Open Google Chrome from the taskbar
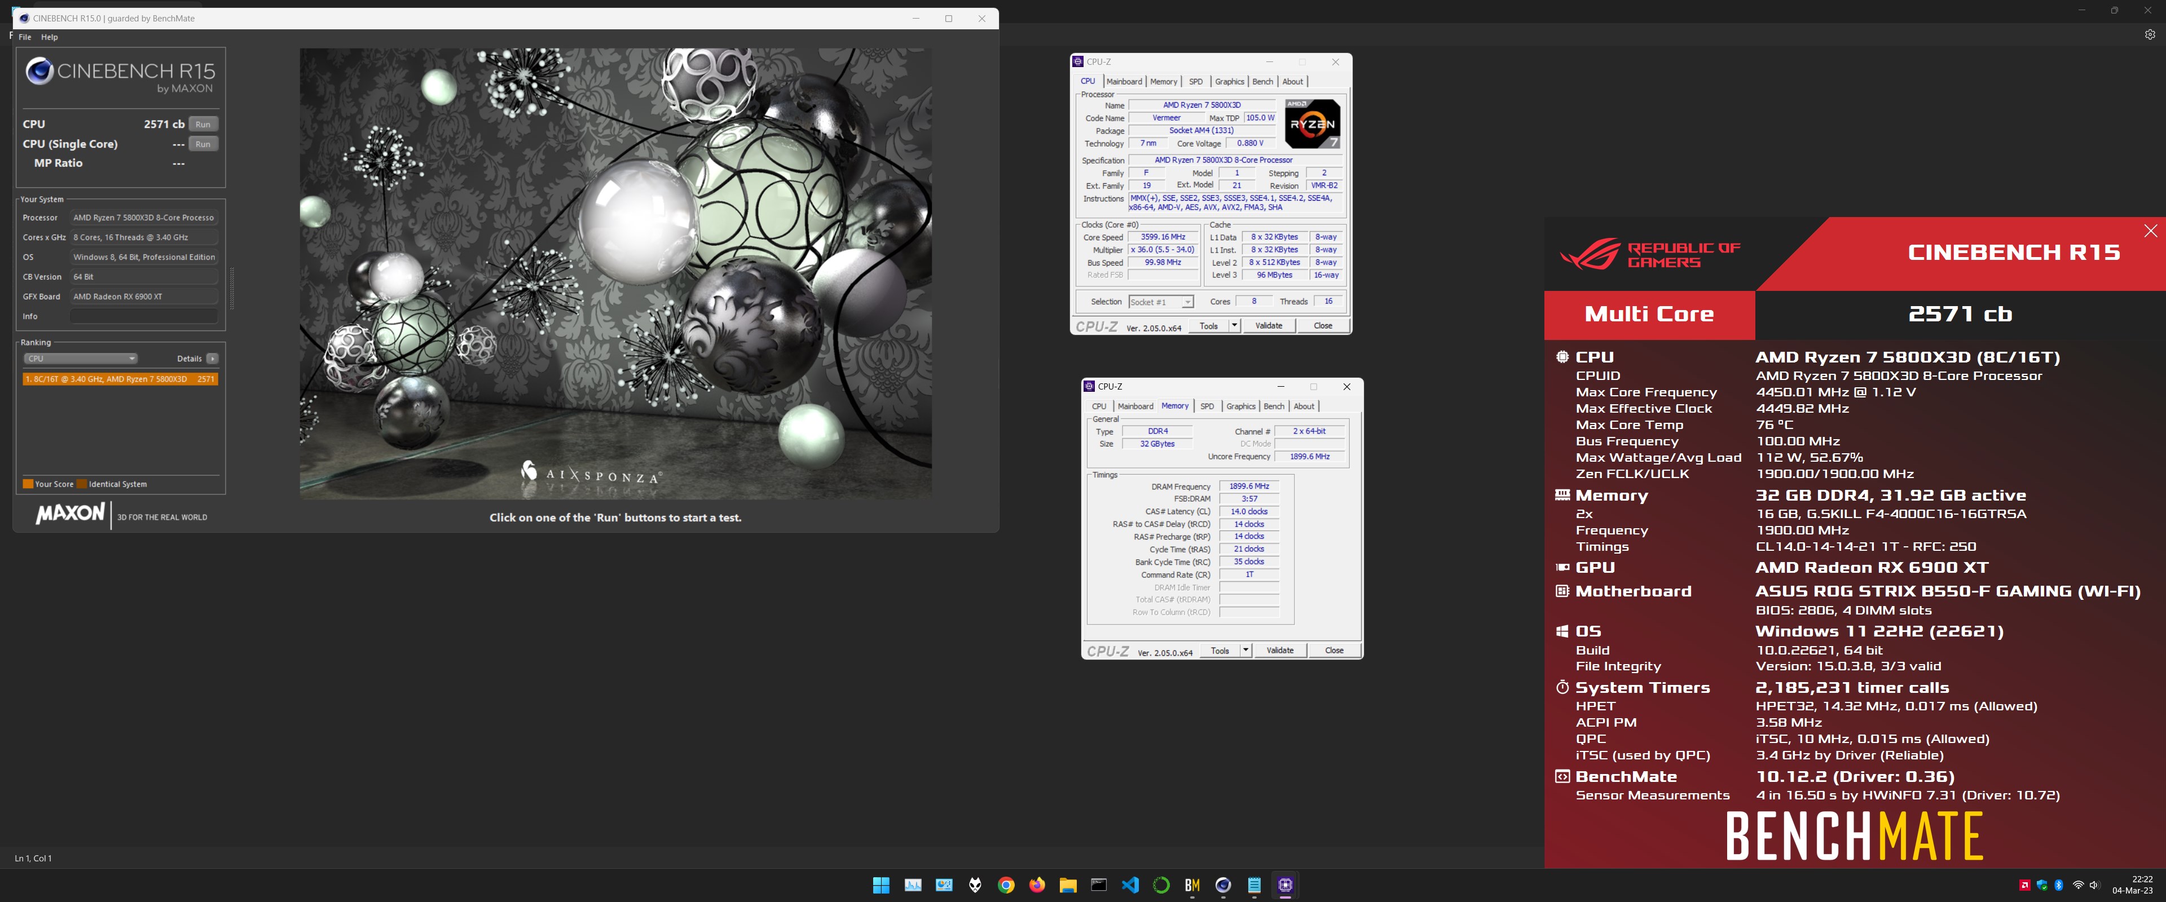Screen dimensions: 2166x902 pyautogui.click(x=1006, y=885)
